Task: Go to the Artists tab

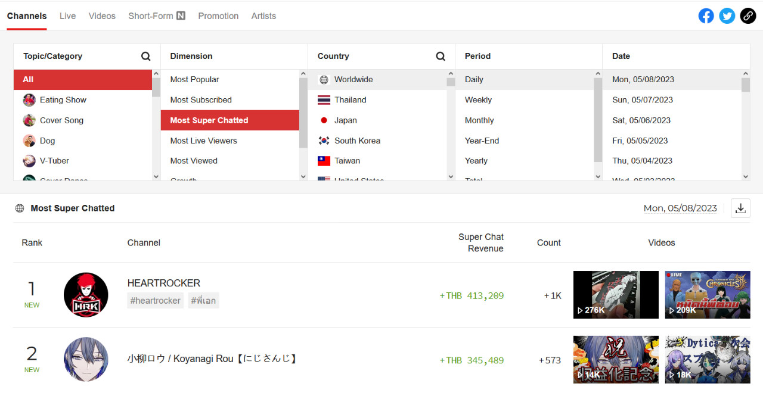Action: pyautogui.click(x=263, y=16)
